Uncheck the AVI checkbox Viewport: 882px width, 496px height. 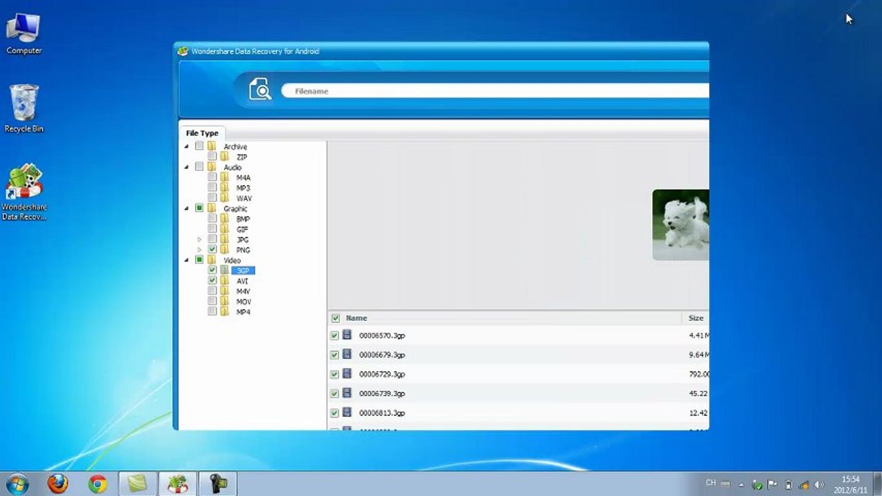pyautogui.click(x=212, y=280)
